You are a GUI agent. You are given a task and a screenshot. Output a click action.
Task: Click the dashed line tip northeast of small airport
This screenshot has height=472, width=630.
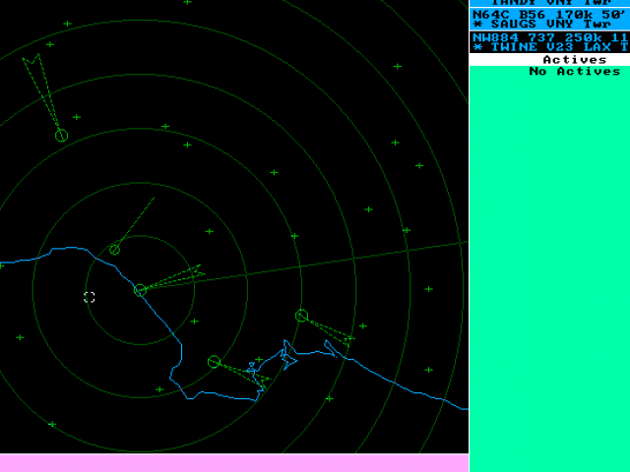click(154, 200)
